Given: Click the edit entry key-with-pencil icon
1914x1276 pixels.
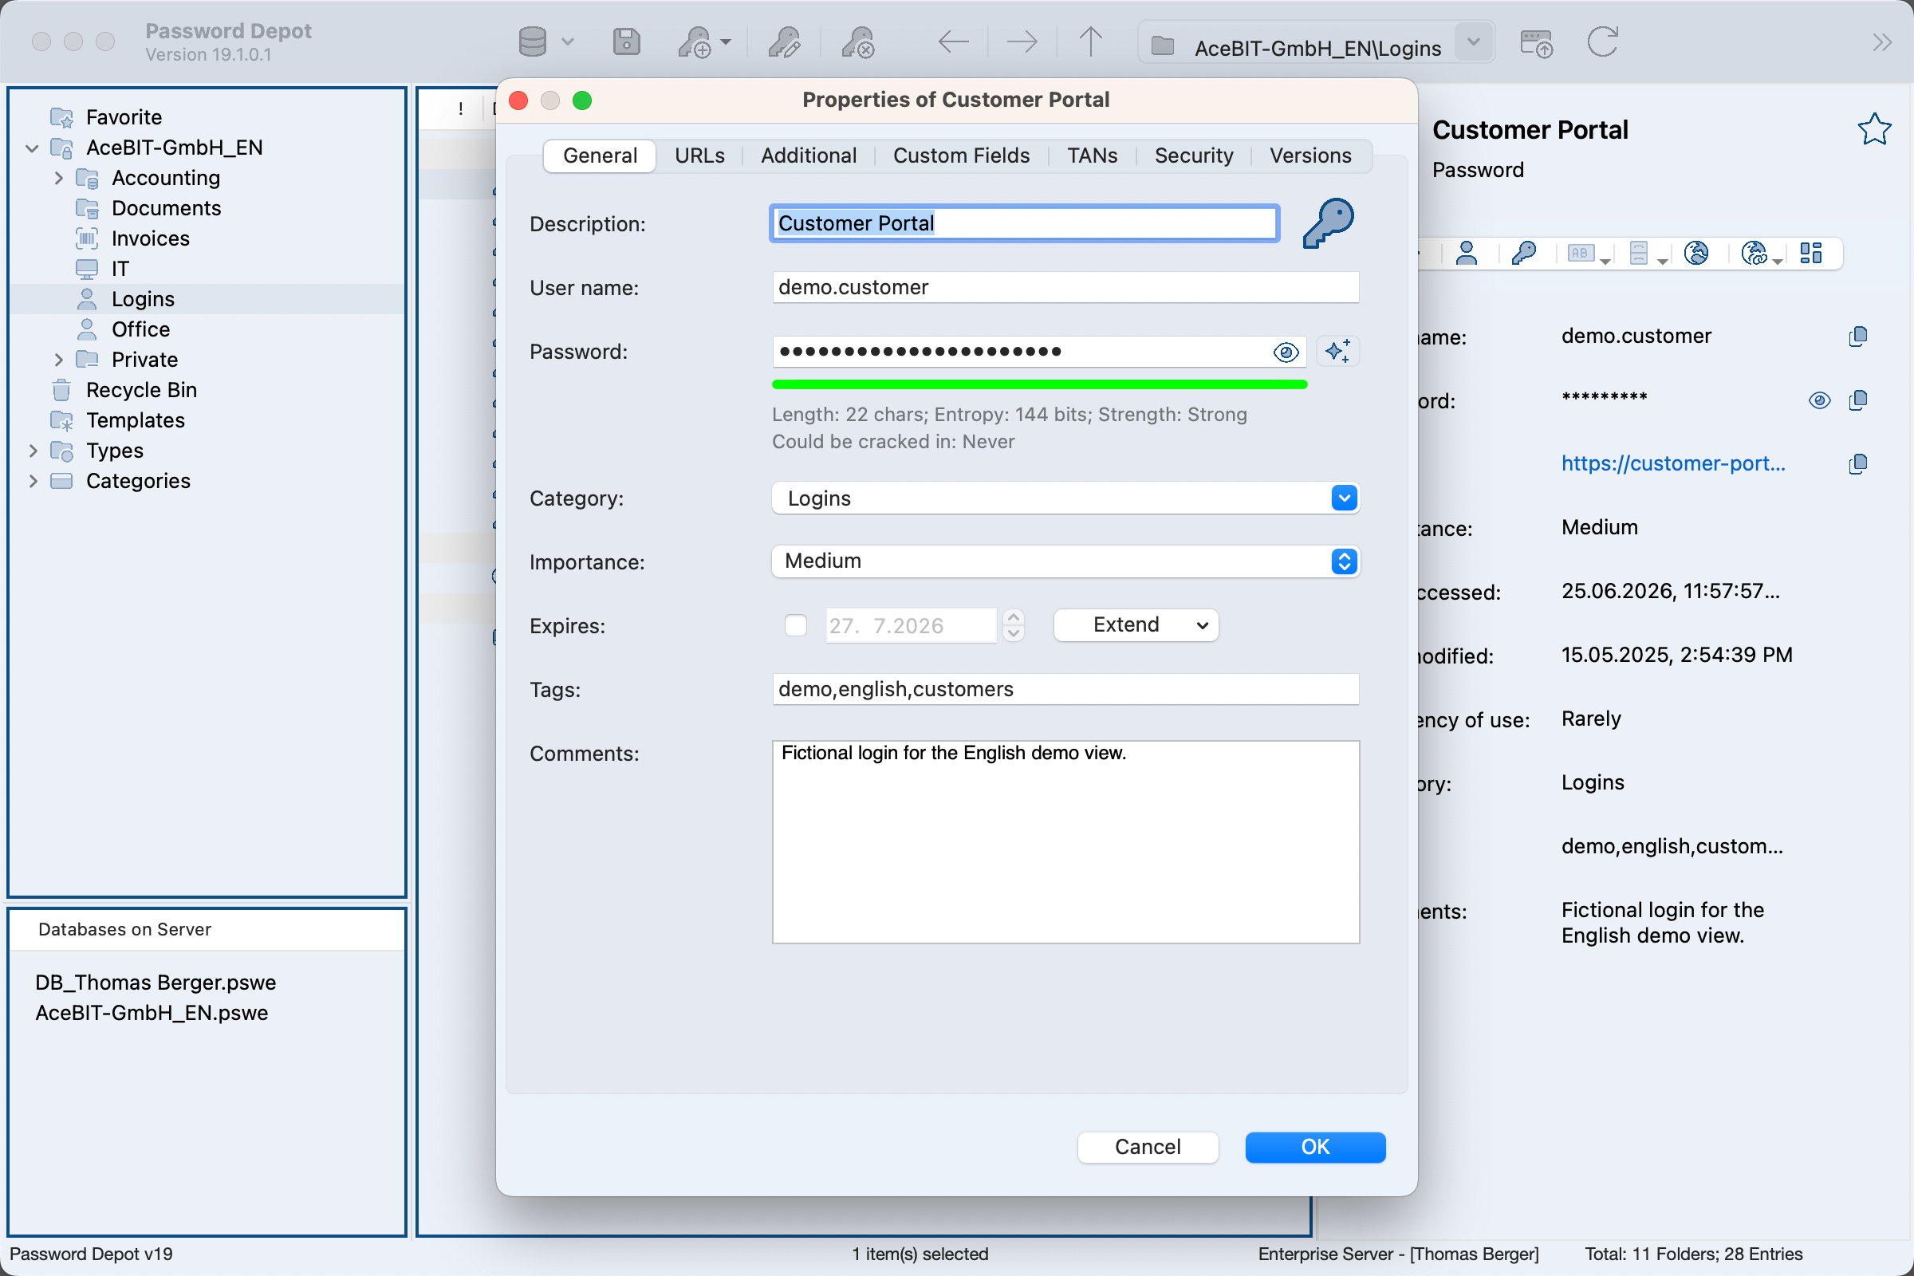Looking at the screenshot, I should point(785,41).
